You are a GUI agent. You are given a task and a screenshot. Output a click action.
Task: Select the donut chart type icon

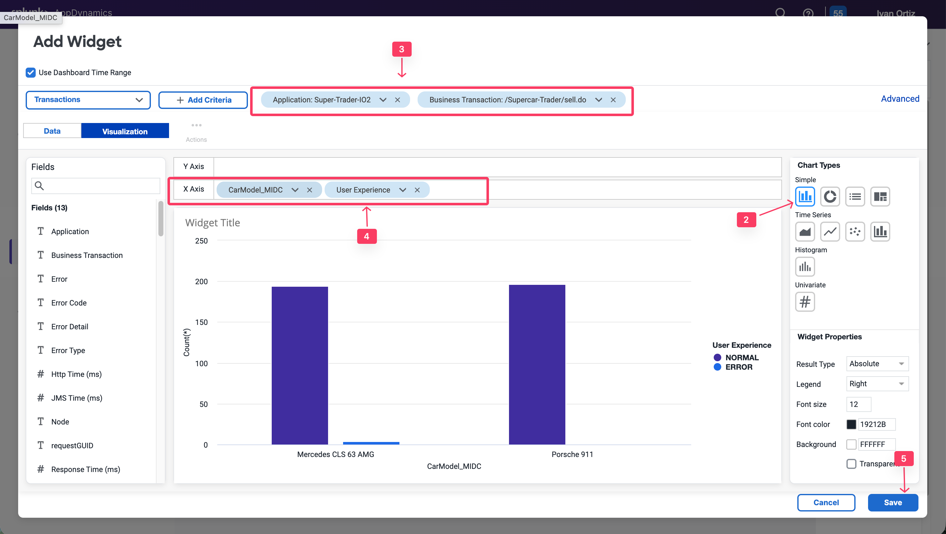(x=830, y=197)
